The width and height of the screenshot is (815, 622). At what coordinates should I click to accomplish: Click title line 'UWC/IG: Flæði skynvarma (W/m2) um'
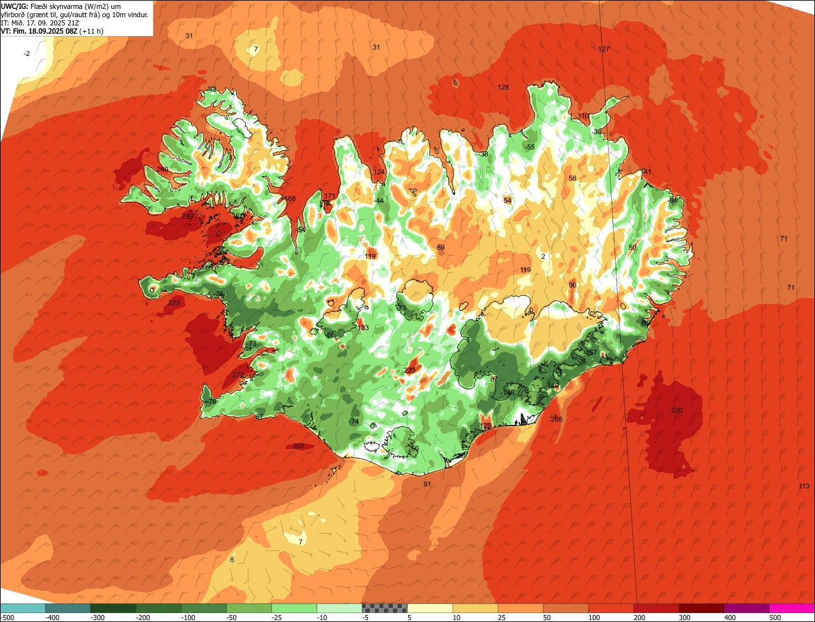point(61,6)
